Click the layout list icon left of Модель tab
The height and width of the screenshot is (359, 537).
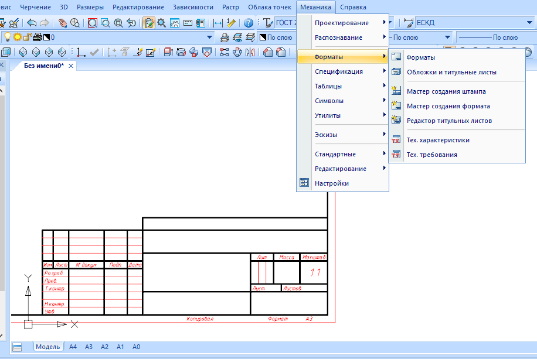17,347
